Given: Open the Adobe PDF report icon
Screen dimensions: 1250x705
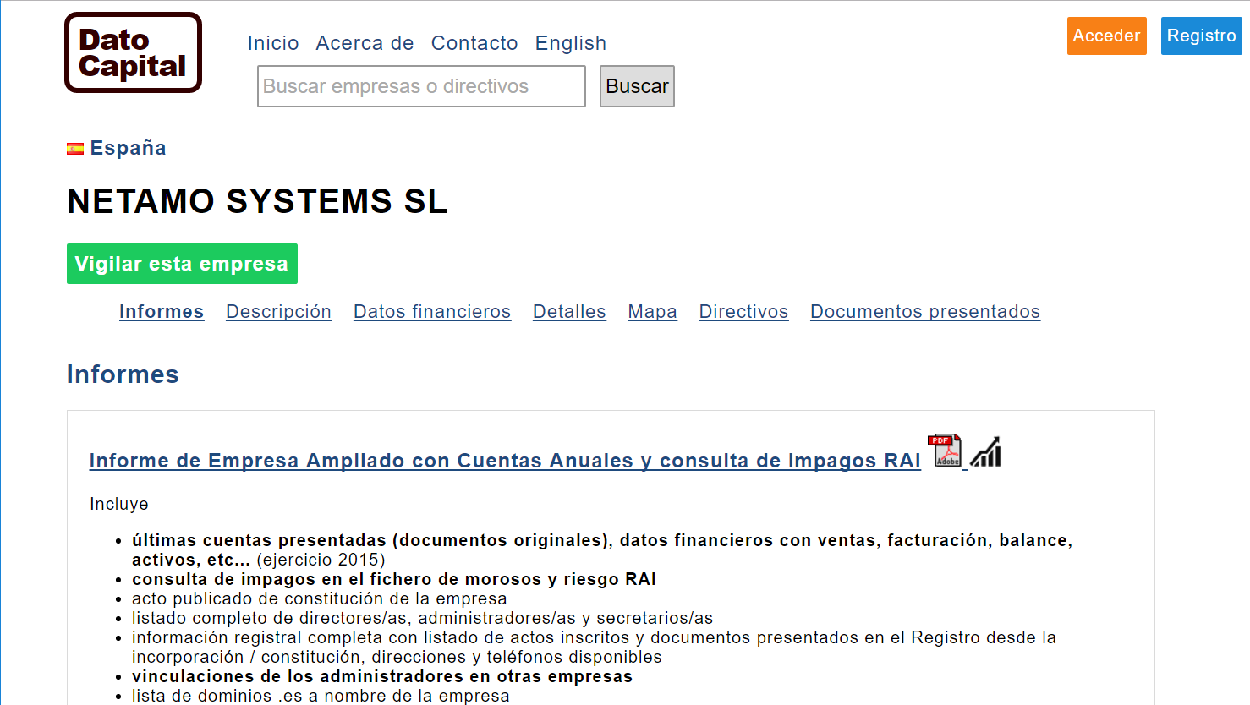Looking at the screenshot, I should pos(946,451).
